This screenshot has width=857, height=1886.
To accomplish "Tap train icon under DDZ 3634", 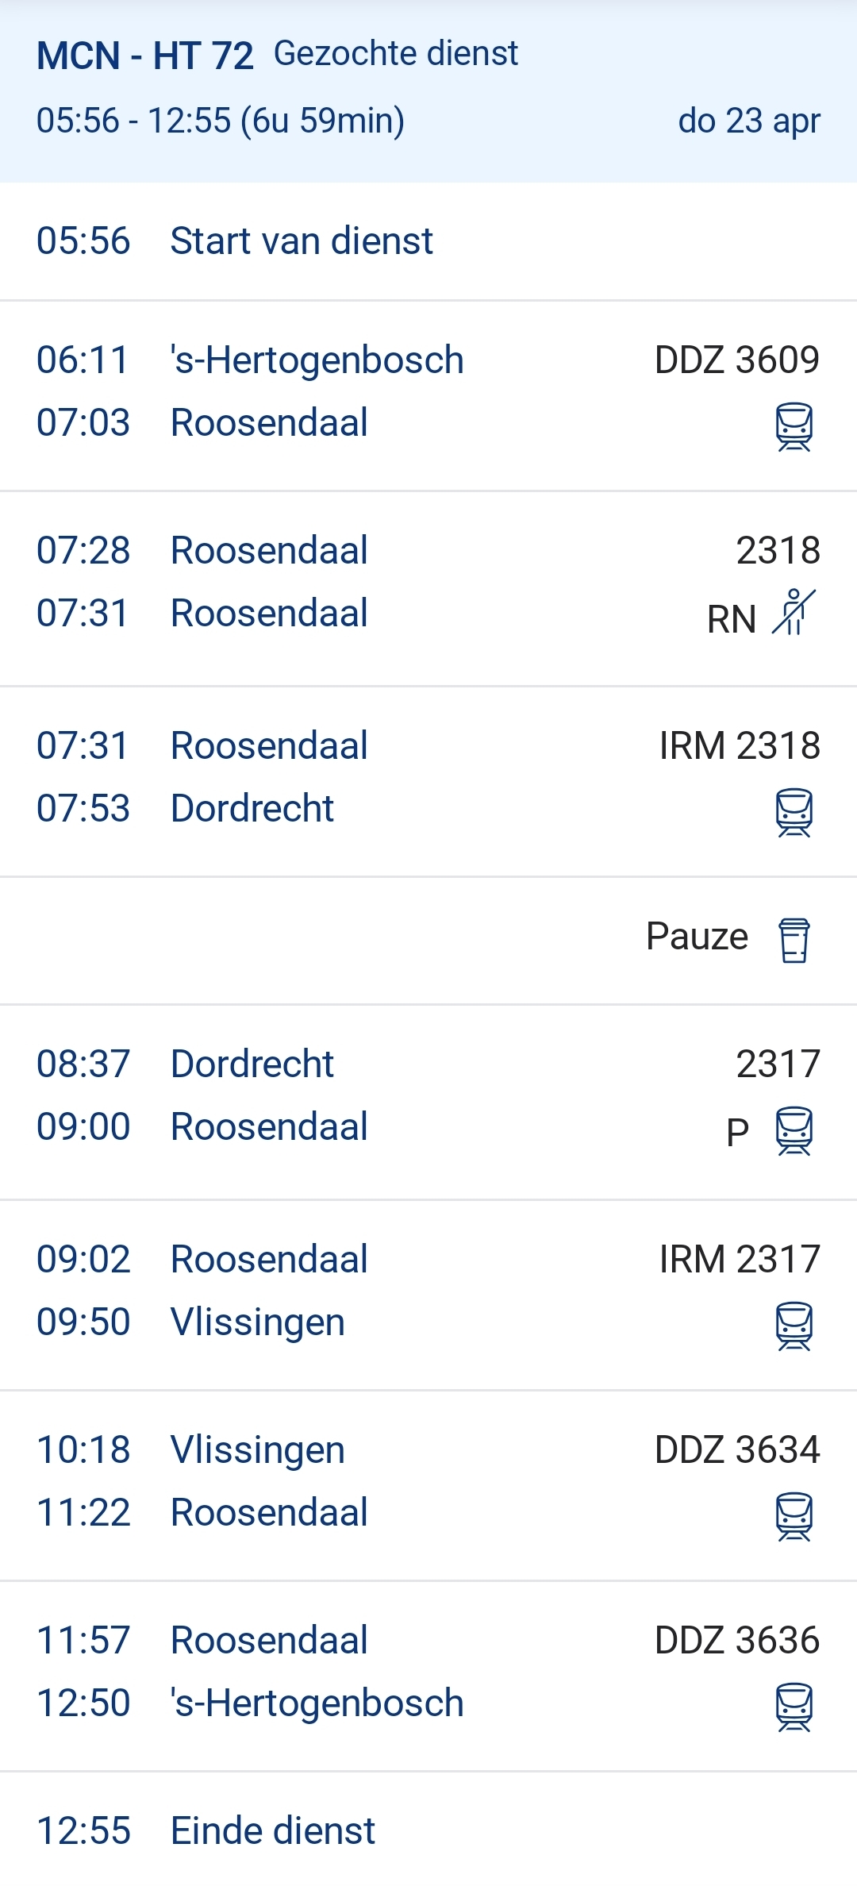I will [794, 1516].
